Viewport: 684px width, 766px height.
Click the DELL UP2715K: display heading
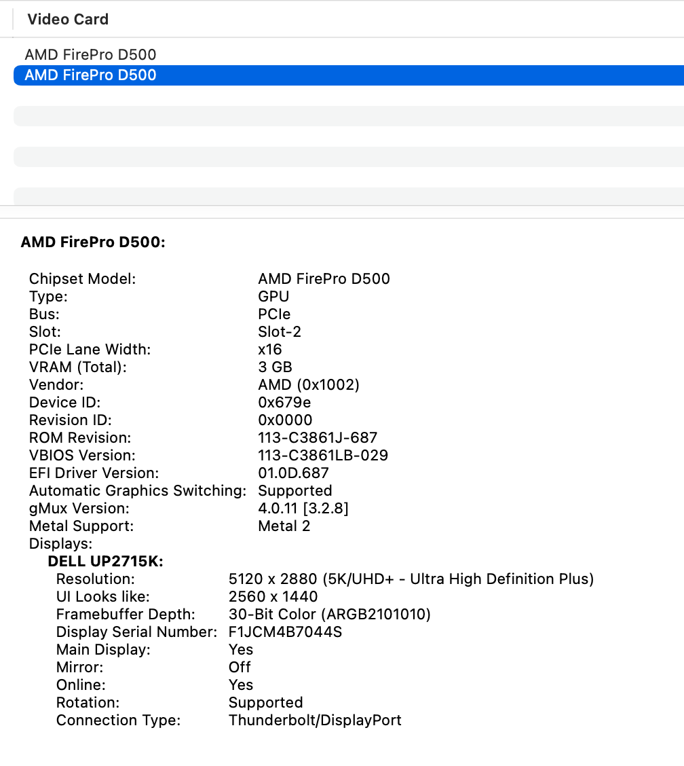click(x=105, y=562)
